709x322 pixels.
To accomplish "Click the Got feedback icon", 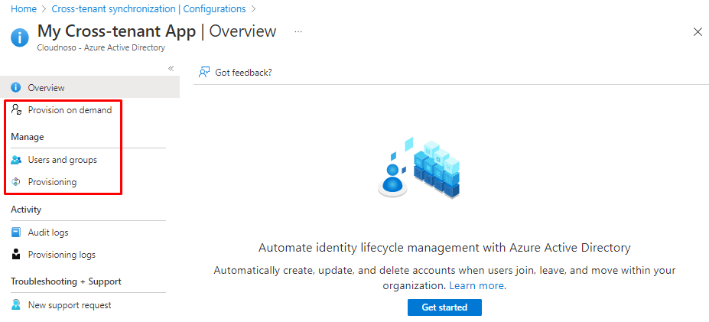I will (x=204, y=72).
